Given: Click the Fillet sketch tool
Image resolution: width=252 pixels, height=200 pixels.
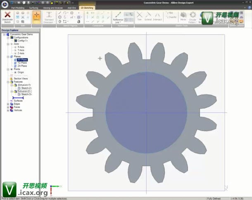Looking at the screenshot, I should pyautogui.click(x=169, y=13).
